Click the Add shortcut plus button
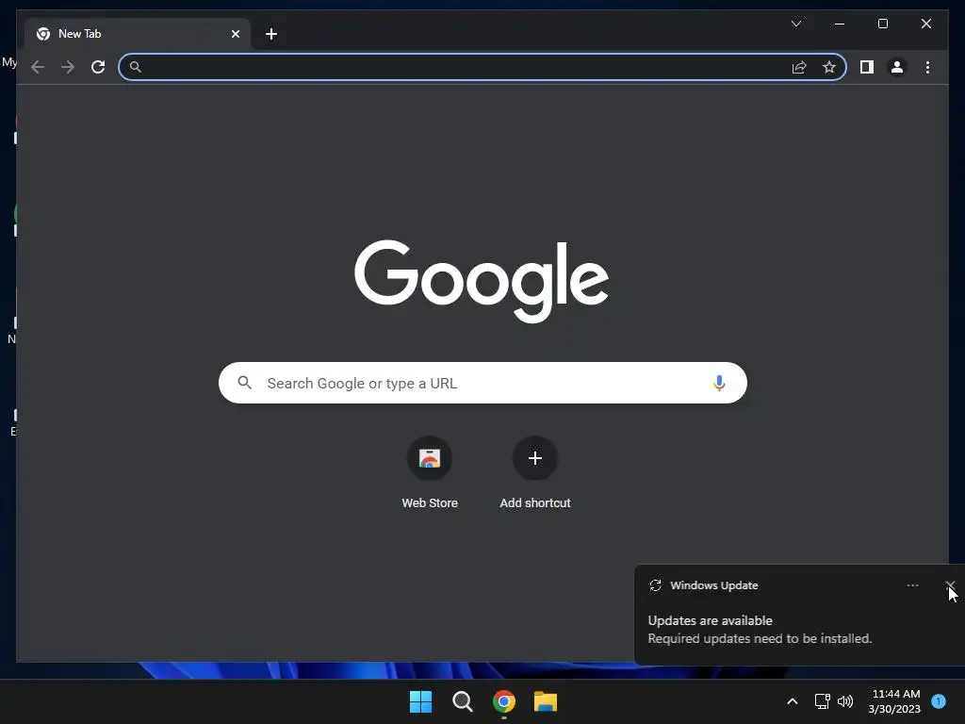 [x=535, y=459]
